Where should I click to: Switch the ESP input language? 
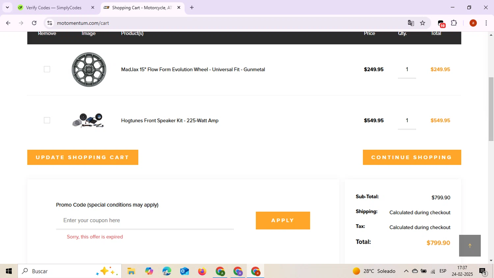click(443, 271)
